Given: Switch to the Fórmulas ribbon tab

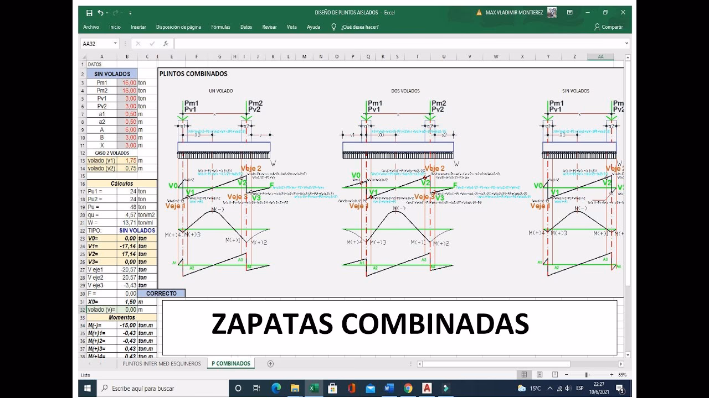Looking at the screenshot, I should pos(220,27).
